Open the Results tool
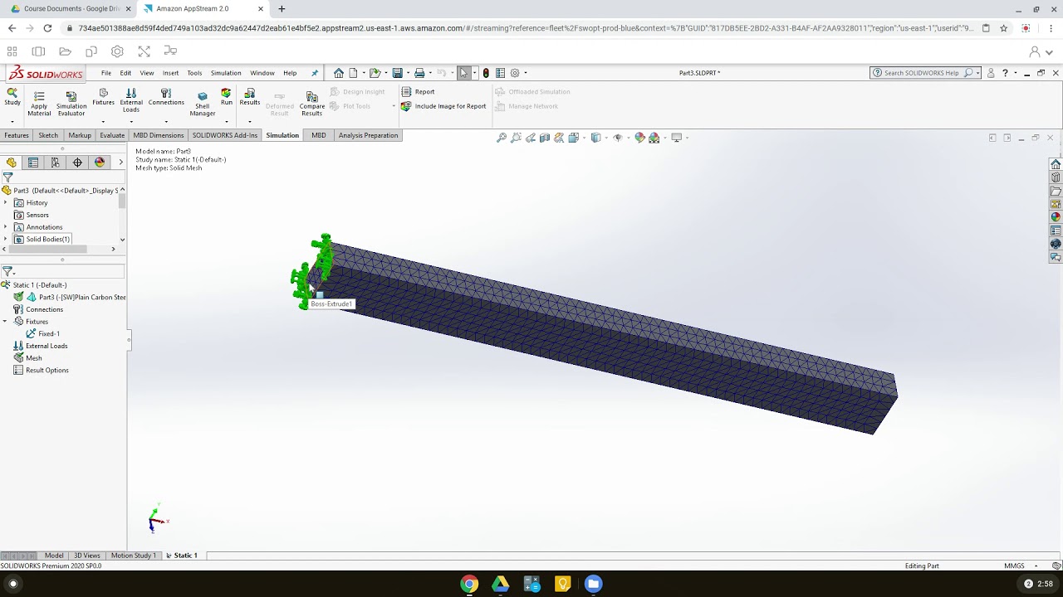The height and width of the screenshot is (597, 1063). 250,97
